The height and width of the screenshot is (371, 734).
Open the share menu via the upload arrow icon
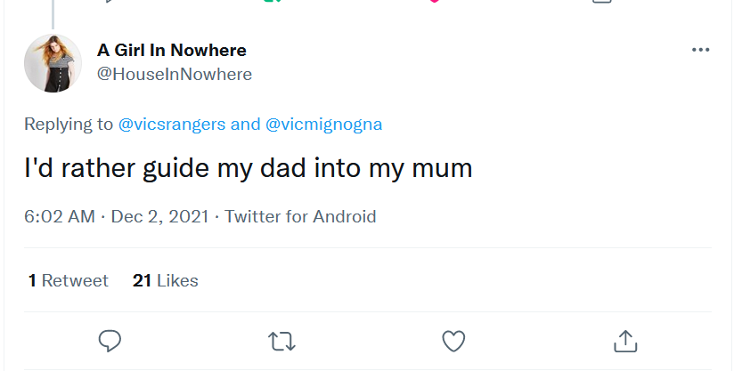point(625,341)
